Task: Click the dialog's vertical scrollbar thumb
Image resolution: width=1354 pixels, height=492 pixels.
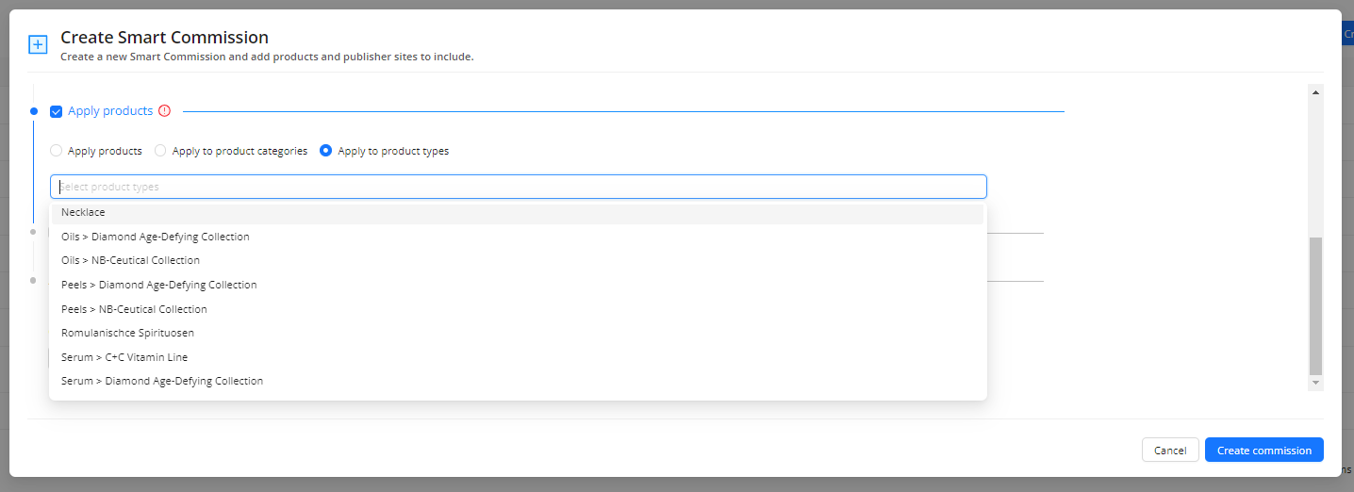Action: 1316,306
